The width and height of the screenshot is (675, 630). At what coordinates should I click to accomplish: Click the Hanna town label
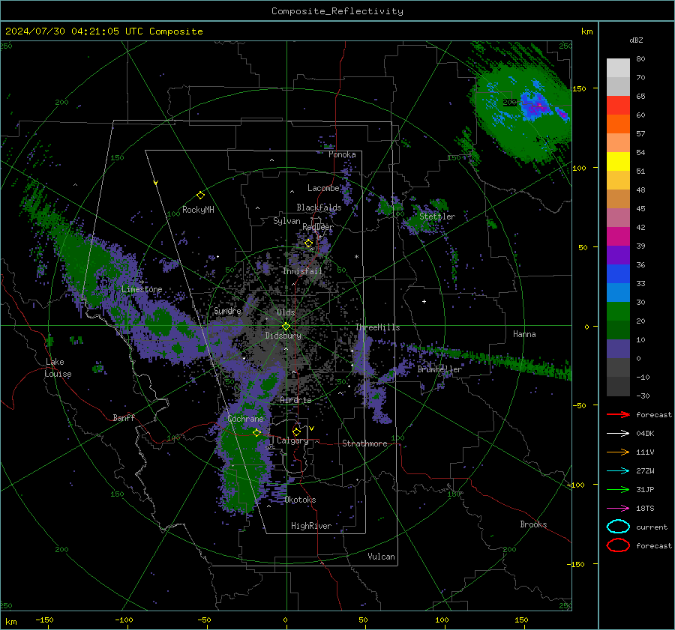(x=524, y=334)
